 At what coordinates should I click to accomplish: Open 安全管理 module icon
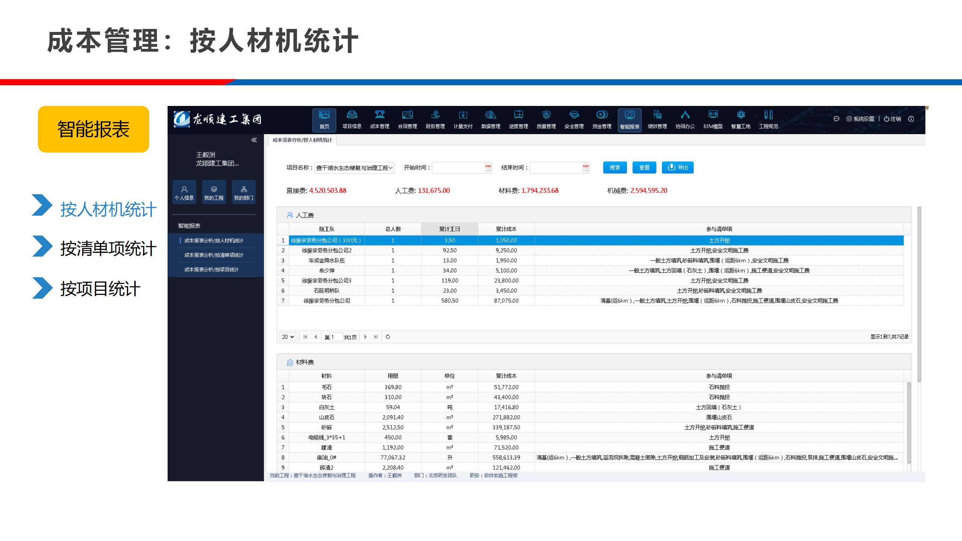[x=574, y=120]
